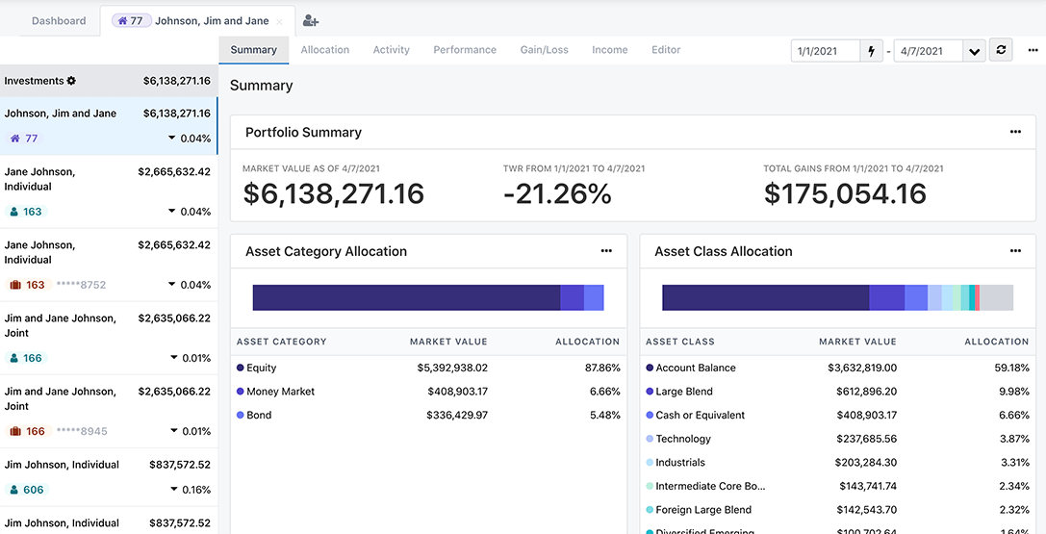Click the Account Balance segment of class bar
The image size is (1046, 534).
click(x=766, y=297)
